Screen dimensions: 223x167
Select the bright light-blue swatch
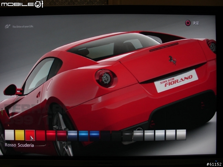point(84,136)
